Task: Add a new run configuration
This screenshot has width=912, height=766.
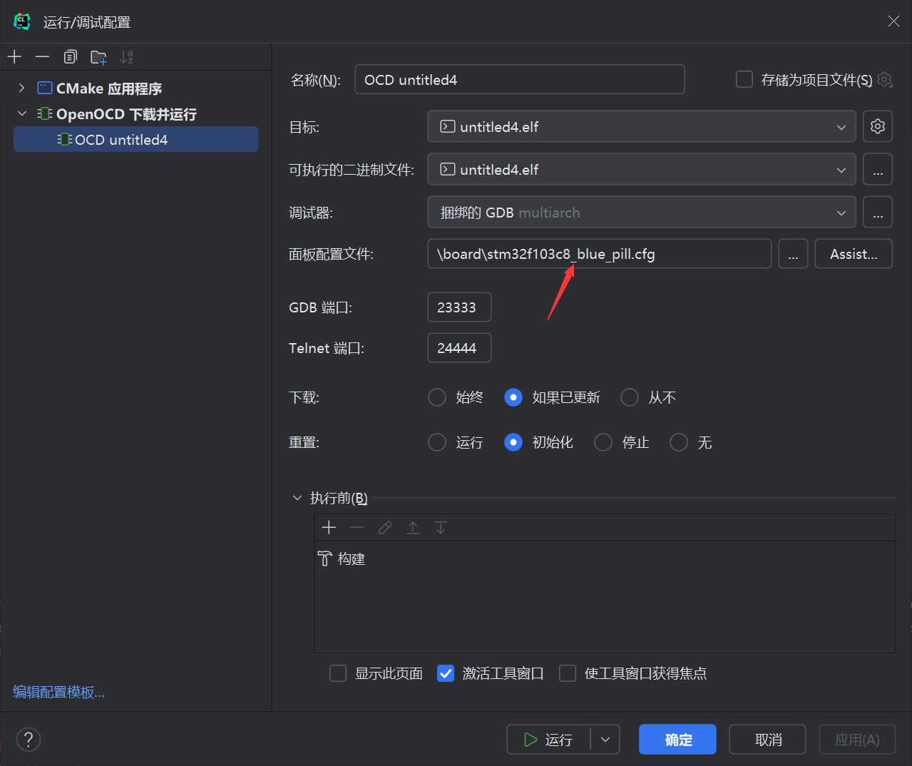Action: coord(15,57)
